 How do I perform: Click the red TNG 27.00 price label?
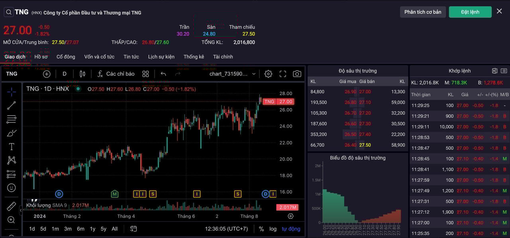coord(278,102)
